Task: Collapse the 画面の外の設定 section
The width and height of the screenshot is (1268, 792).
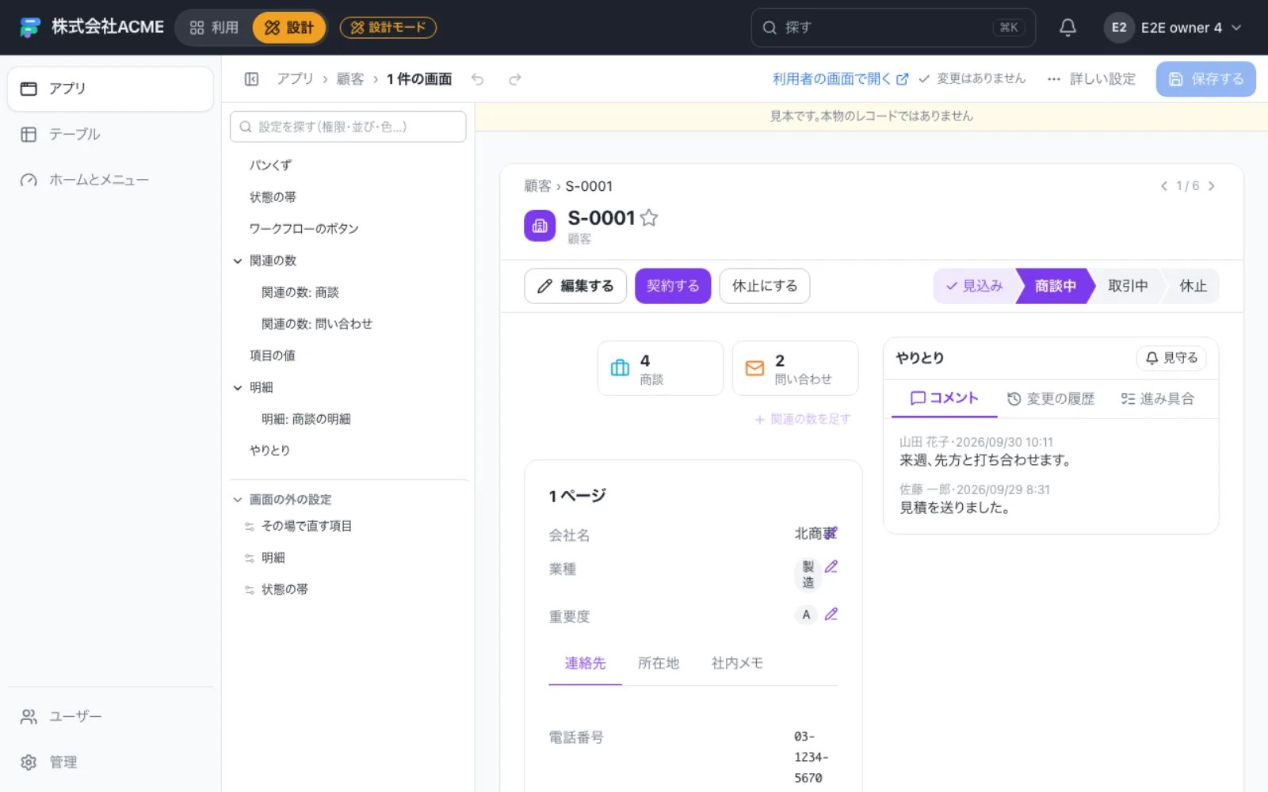Action: coord(238,500)
